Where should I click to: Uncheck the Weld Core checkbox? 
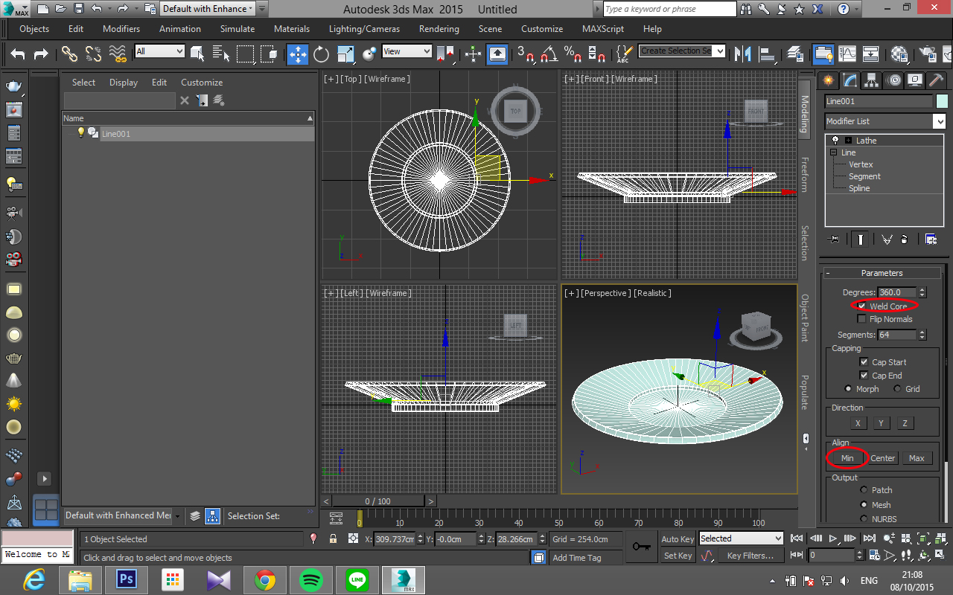pos(862,306)
